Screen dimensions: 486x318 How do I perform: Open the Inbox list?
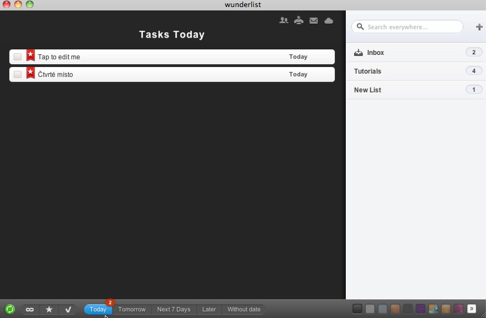(x=416, y=53)
